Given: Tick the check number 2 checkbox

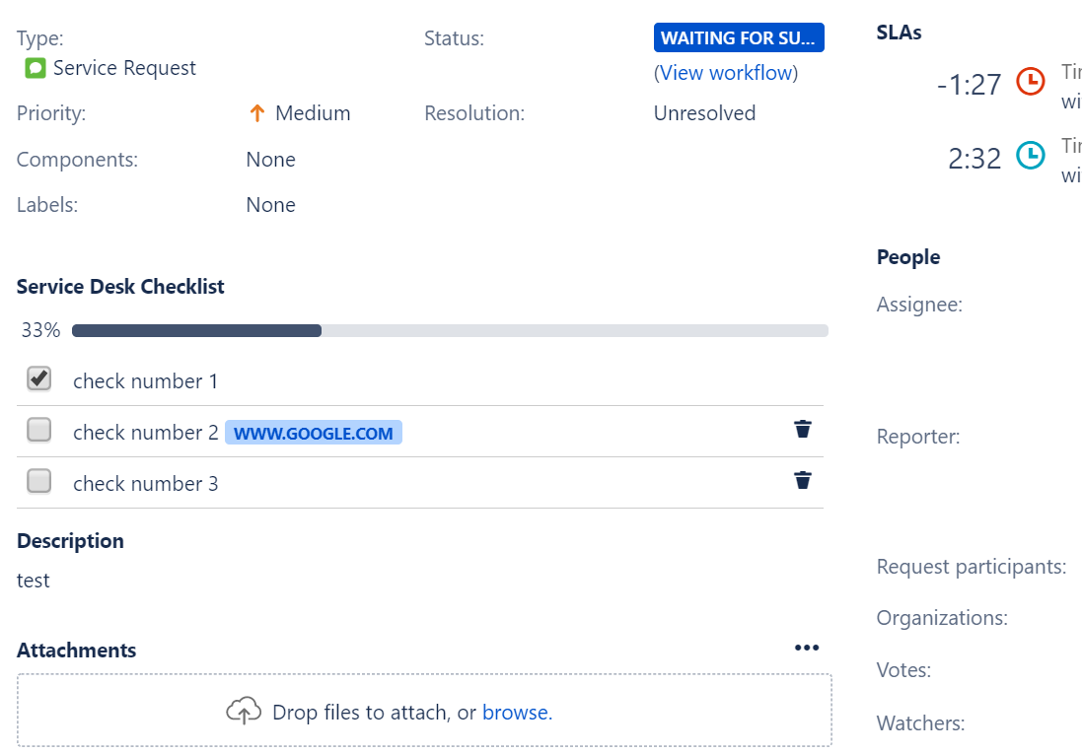Looking at the screenshot, I should click(x=38, y=430).
